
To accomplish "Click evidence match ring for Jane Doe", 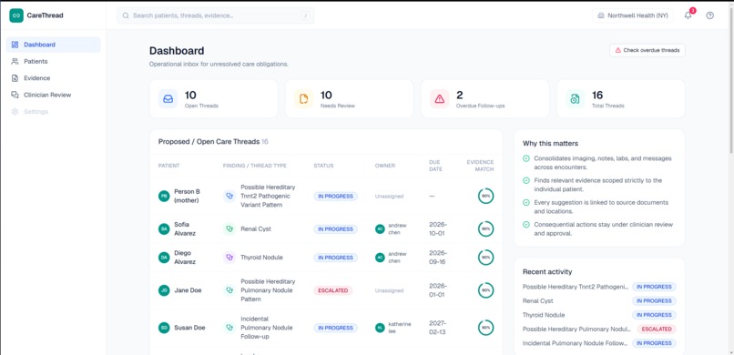I will [x=485, y=290].
